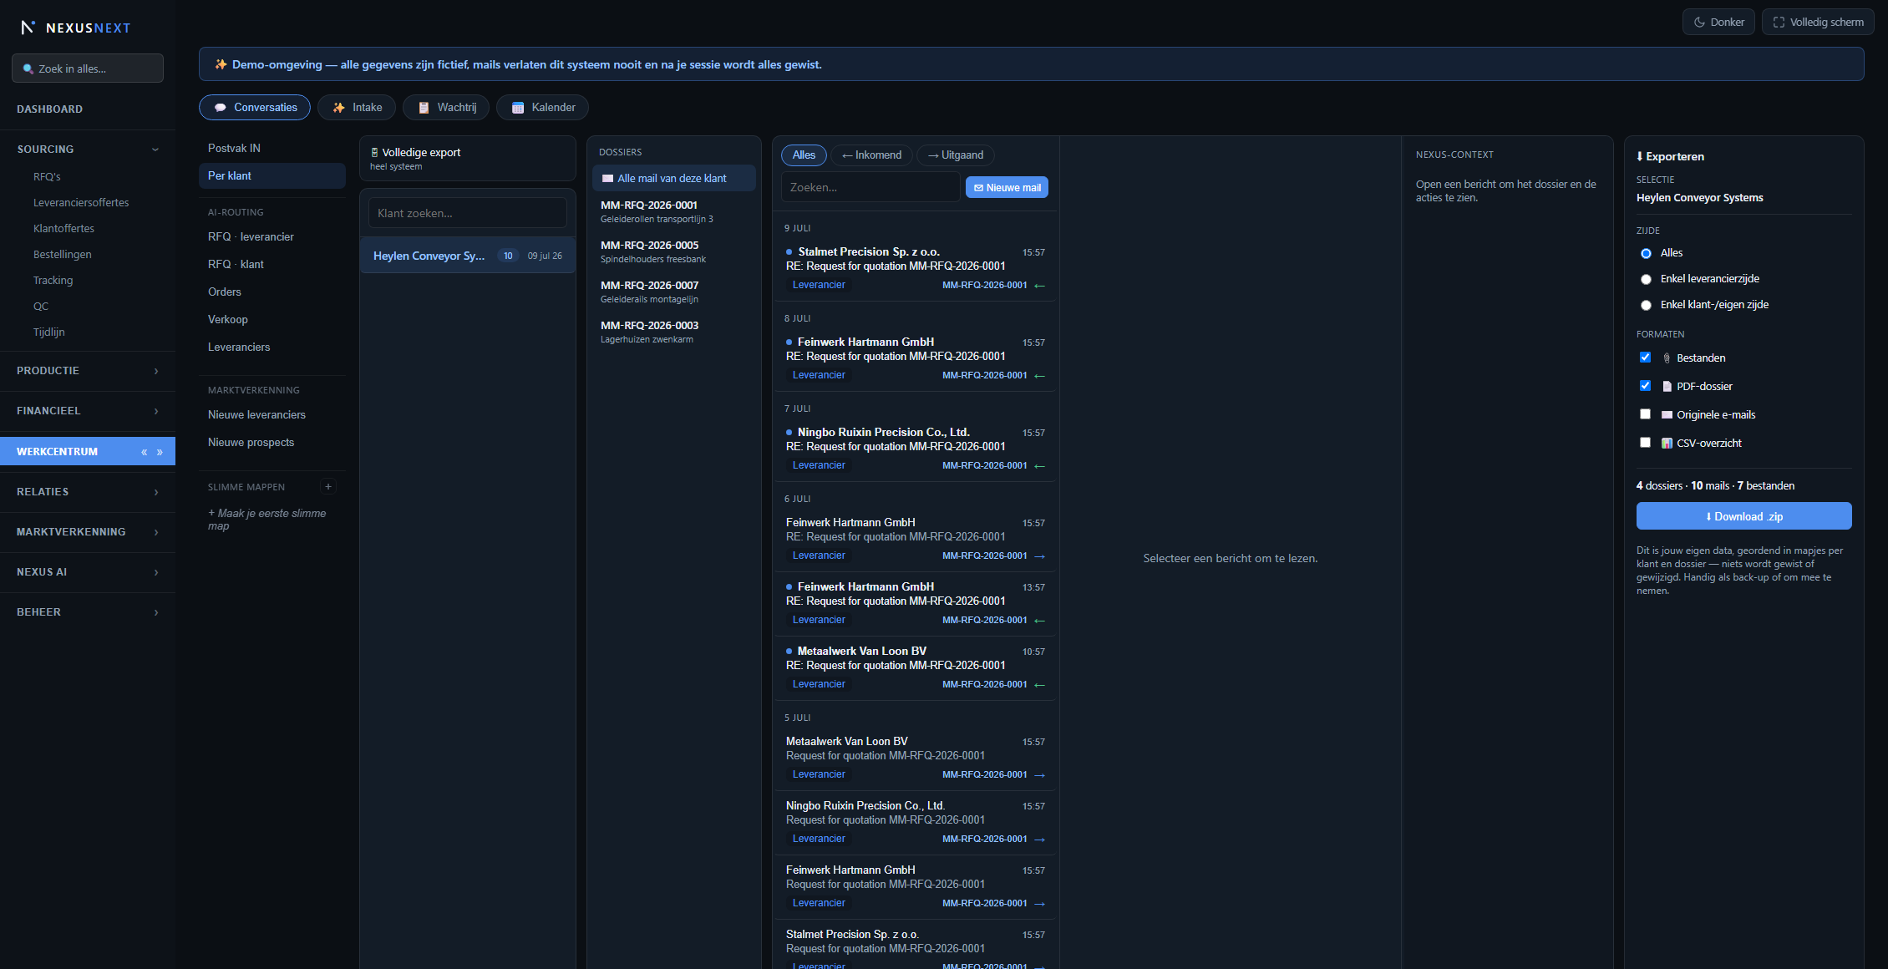Screen dimensions: 1888x969
Task: Expand the Nexus AI section
Action: (88, 572)
